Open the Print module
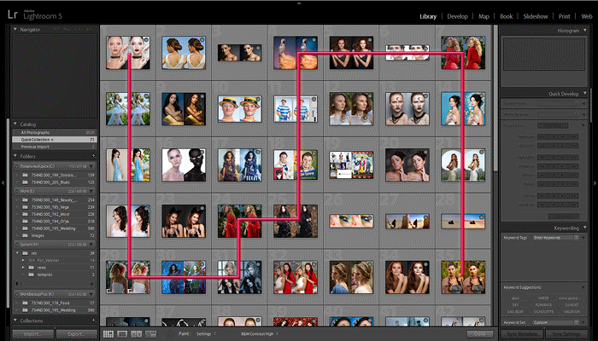This screenshot has width=598, height=341. coord(564,16)
